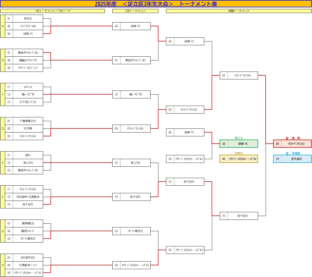Click the yellow group A label
The image size is (312, 277).
point(3,26)
